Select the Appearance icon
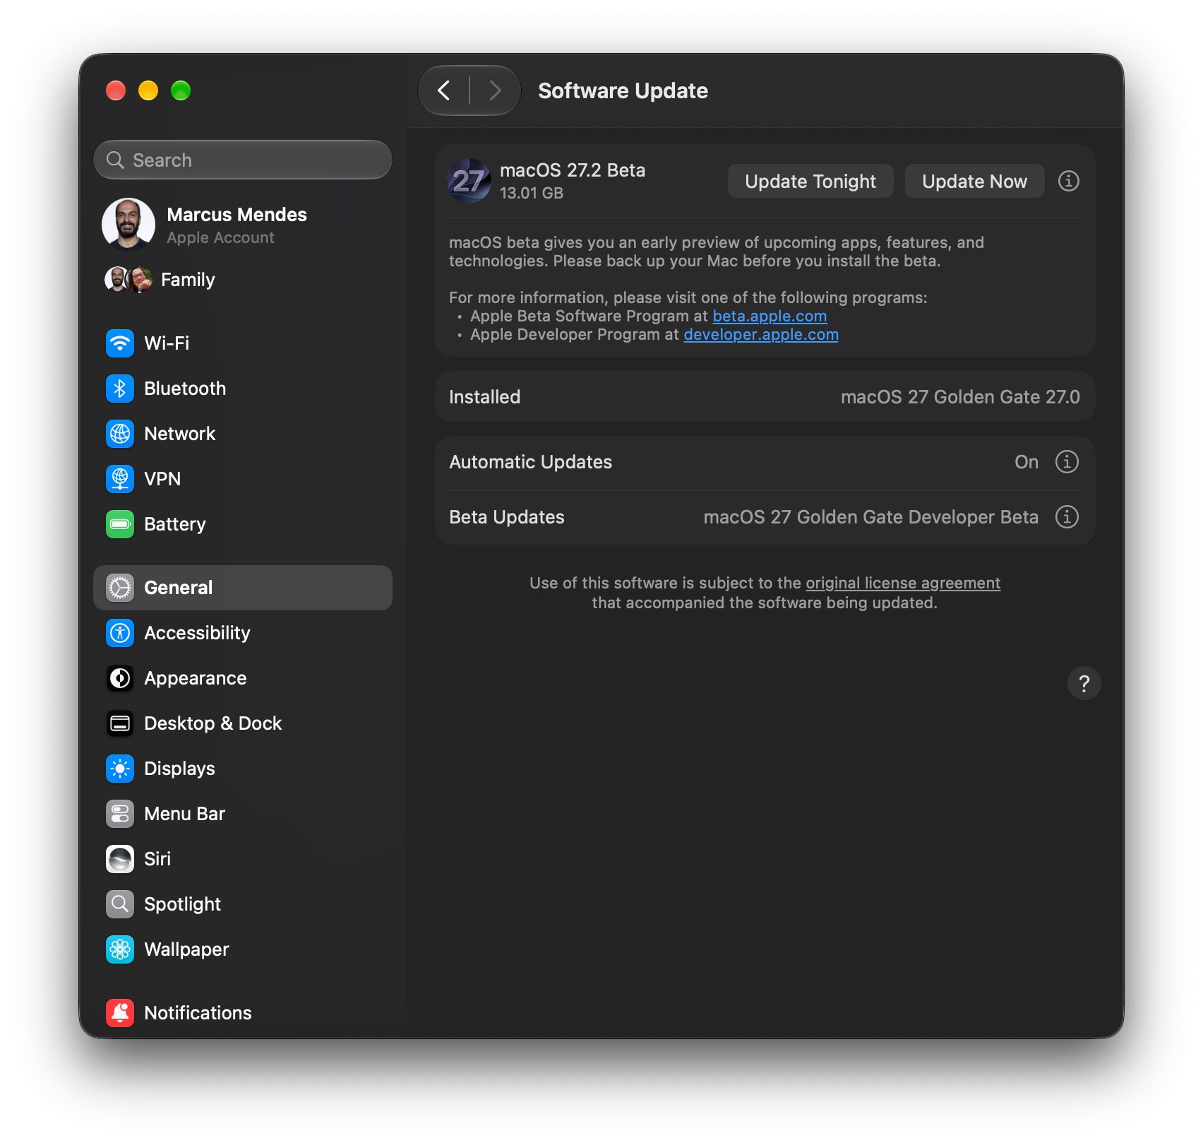This screenshot has width=1203, height=1143. tap(120, 678)
